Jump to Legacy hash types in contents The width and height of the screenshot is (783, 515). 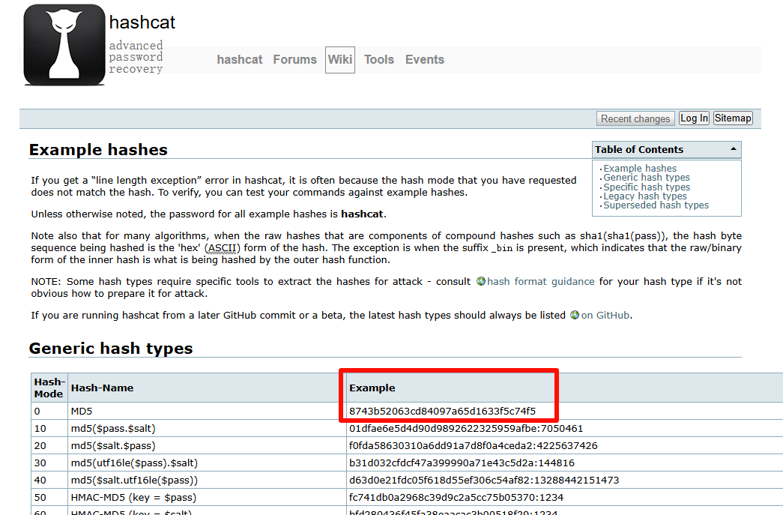point(645,196)
